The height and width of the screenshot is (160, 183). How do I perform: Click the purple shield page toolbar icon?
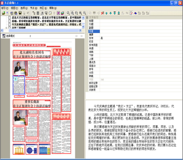pyautogui.click(x=58, y=13)
